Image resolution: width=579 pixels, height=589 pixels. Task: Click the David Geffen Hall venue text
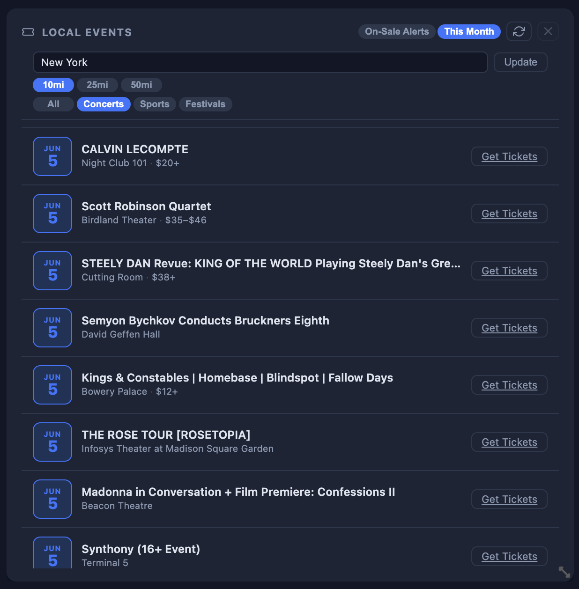pyautogui.click(x=121, y=334)
